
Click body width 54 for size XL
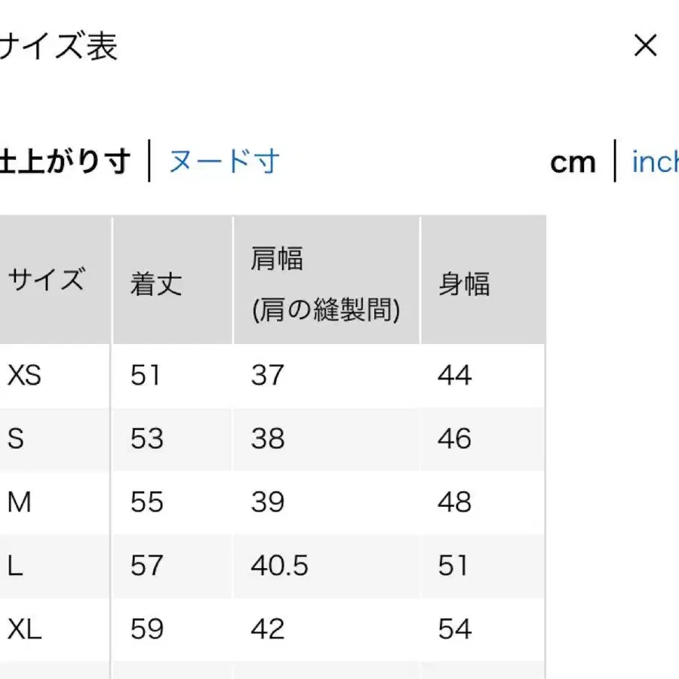click(x=453, y=628)
